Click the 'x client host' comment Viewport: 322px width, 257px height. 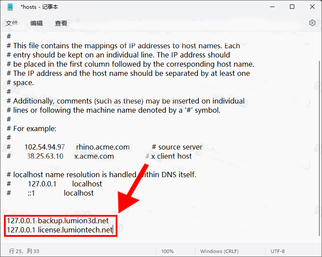(171, 156)
